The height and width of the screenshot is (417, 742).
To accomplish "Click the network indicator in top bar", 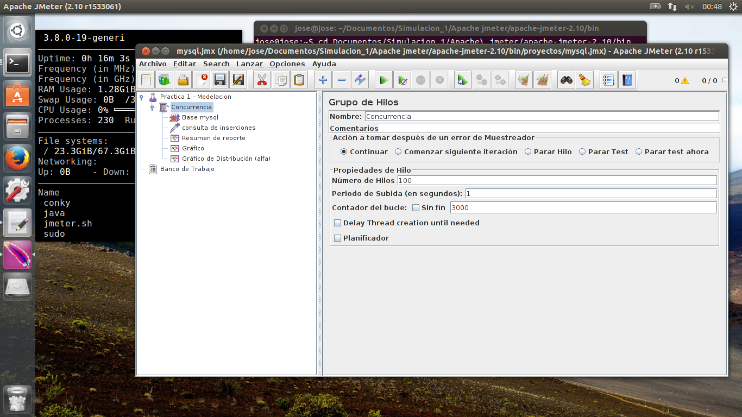I will point(672,7).
